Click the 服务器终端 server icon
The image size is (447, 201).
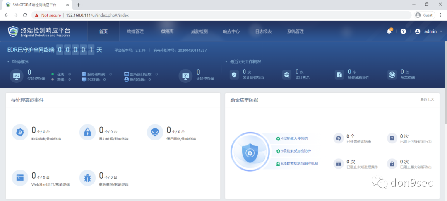point(84,74)
